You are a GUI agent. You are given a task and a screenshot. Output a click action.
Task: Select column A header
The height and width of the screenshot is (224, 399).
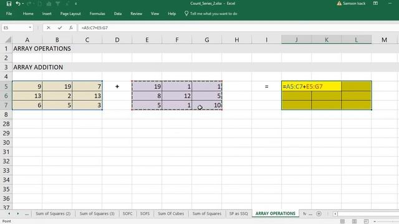27,40
